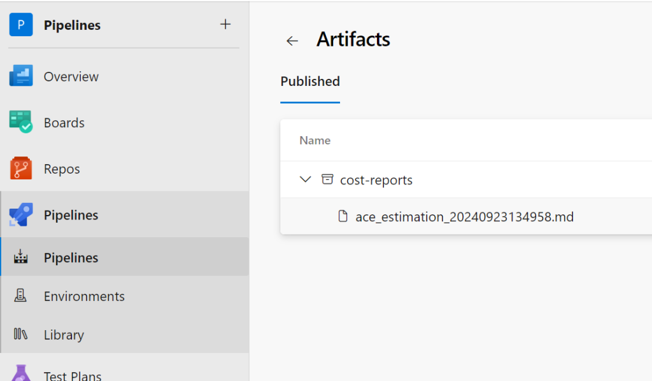Collapse the cost-reports artifact folder chevron
652x381 pixels.
point(306,179)
